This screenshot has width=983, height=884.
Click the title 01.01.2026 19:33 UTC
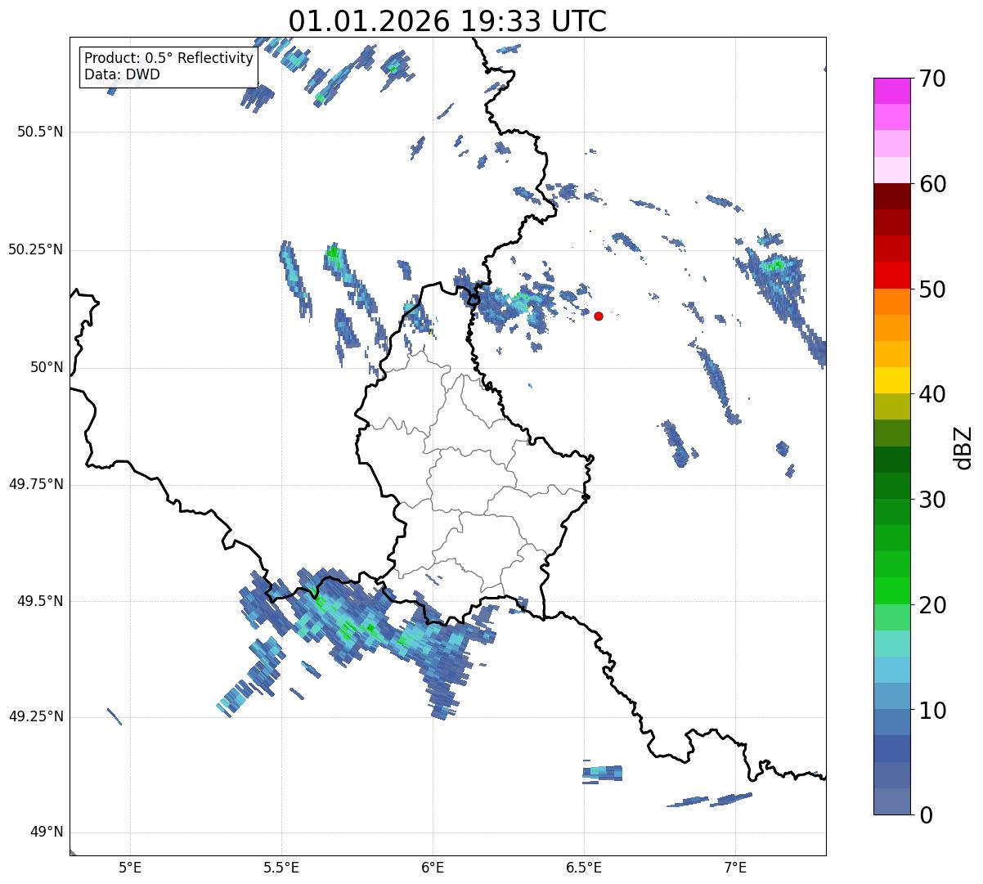click(447, 20)
